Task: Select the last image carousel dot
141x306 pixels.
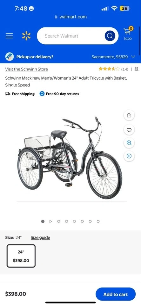Action: [x=98, y=221]
